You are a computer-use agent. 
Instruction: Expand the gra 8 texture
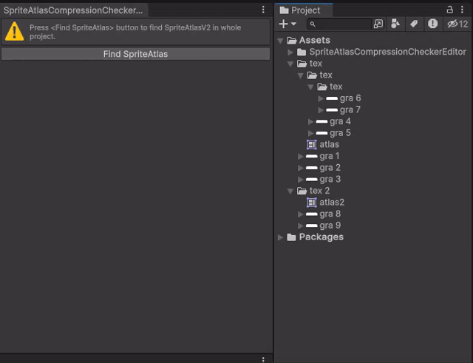point(301,214)
